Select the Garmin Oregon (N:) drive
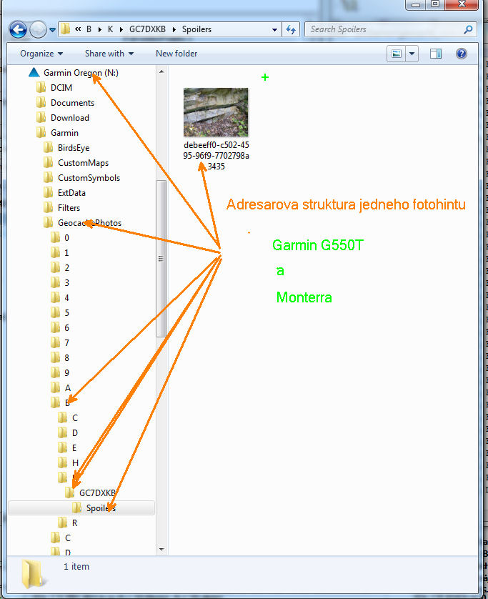The height and width of the screenshot is (599, 488). point(80,73)
